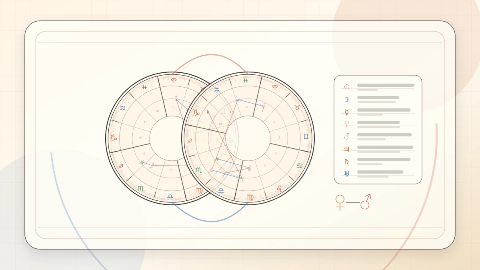Choose the Mercury glyph in the legend list
The image size is (480, 270).
[x=347, y=112]
